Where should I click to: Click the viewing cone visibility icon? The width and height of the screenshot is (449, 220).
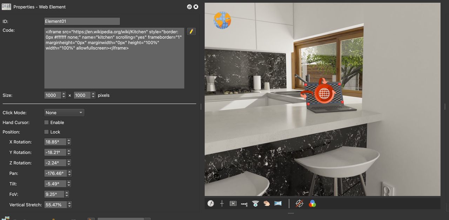[x=256, y=203]
